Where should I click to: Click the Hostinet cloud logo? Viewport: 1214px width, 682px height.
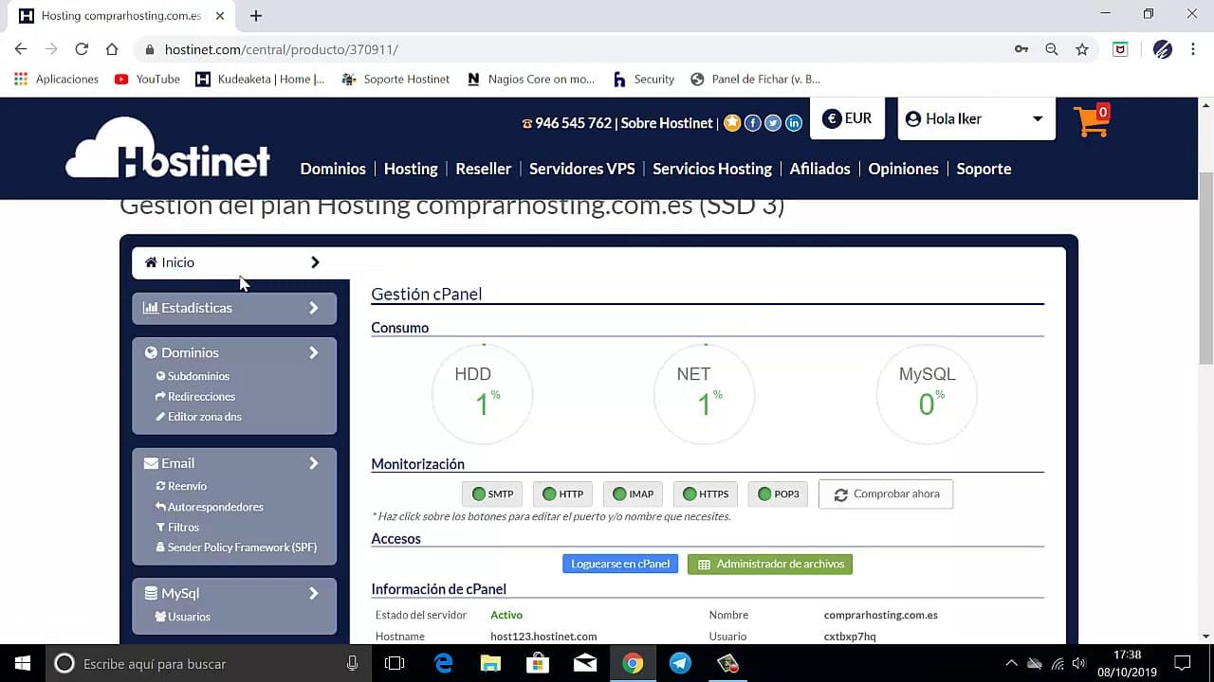168,149
